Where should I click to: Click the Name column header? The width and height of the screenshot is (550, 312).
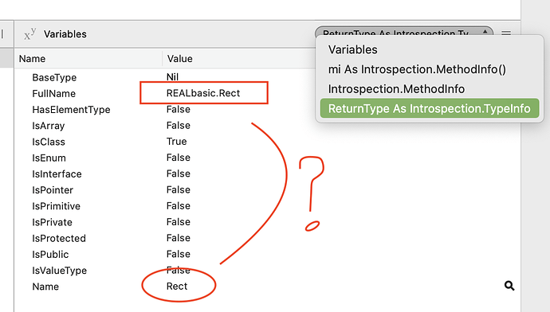tap(32, 58)
